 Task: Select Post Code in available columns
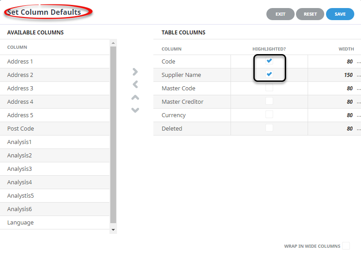(x=21, y=129)
